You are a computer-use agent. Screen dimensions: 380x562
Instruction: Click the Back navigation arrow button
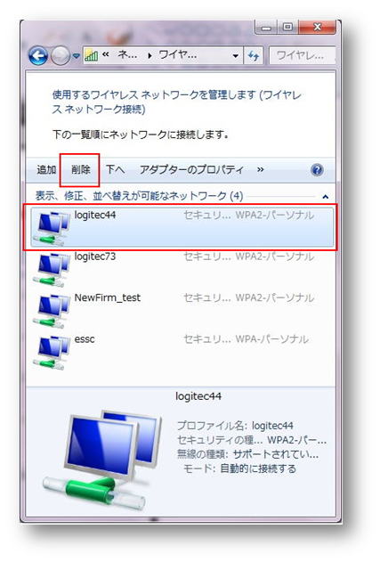(38, 55)
